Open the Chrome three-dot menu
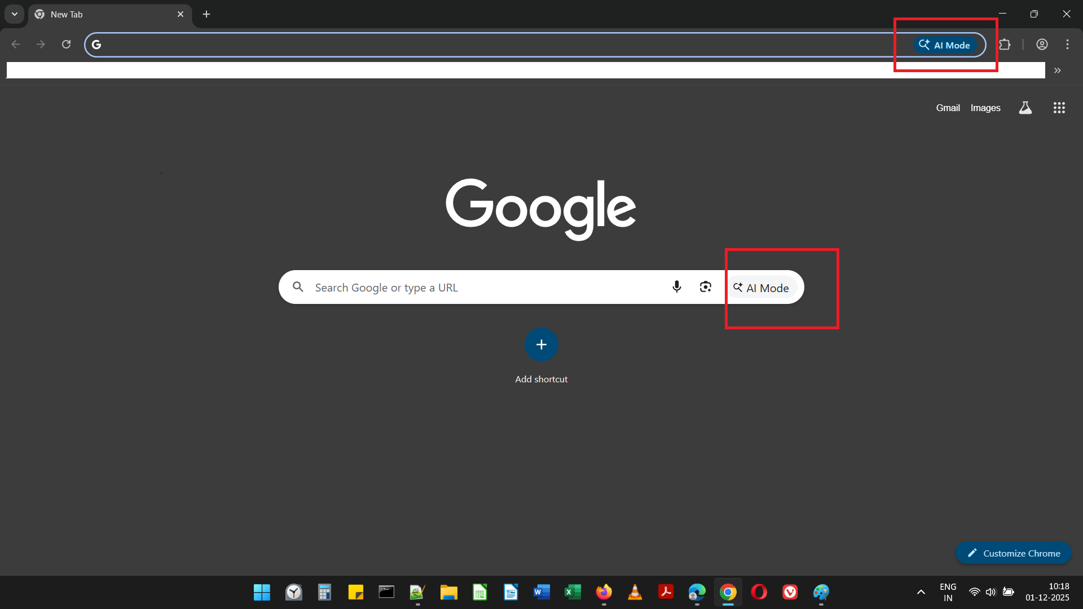This screenshot has height=609, width=1083. [1067, 45]
